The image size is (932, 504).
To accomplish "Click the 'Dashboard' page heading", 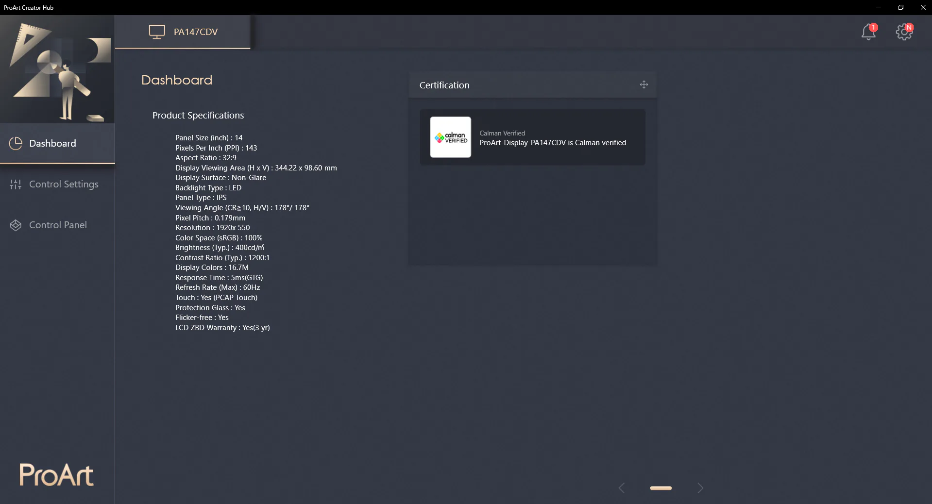I will [x=177, y=80].
